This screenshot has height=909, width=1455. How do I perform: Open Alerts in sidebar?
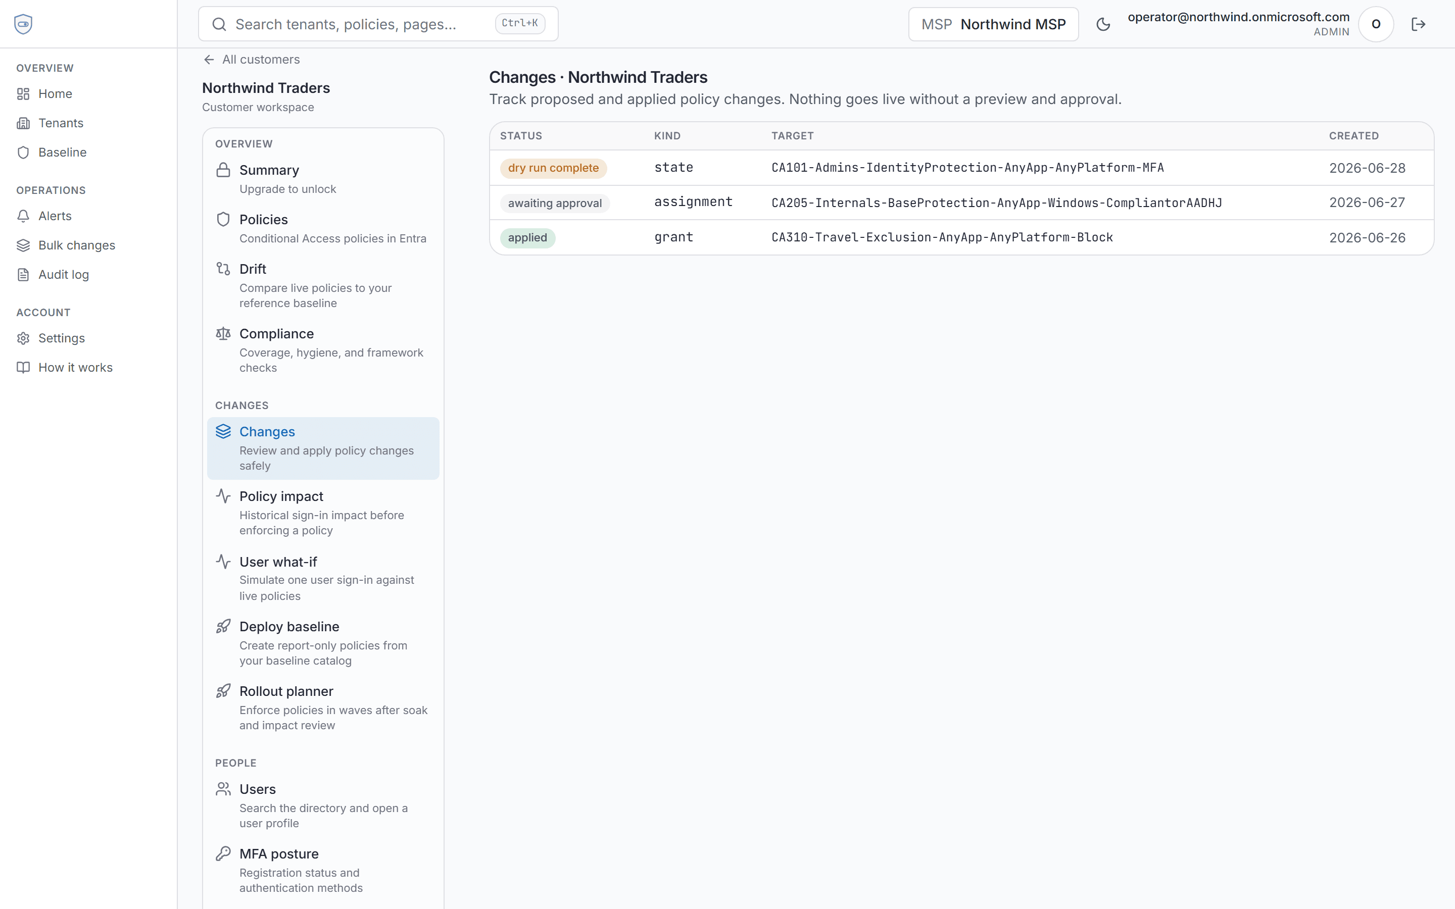tap(88, 216)
